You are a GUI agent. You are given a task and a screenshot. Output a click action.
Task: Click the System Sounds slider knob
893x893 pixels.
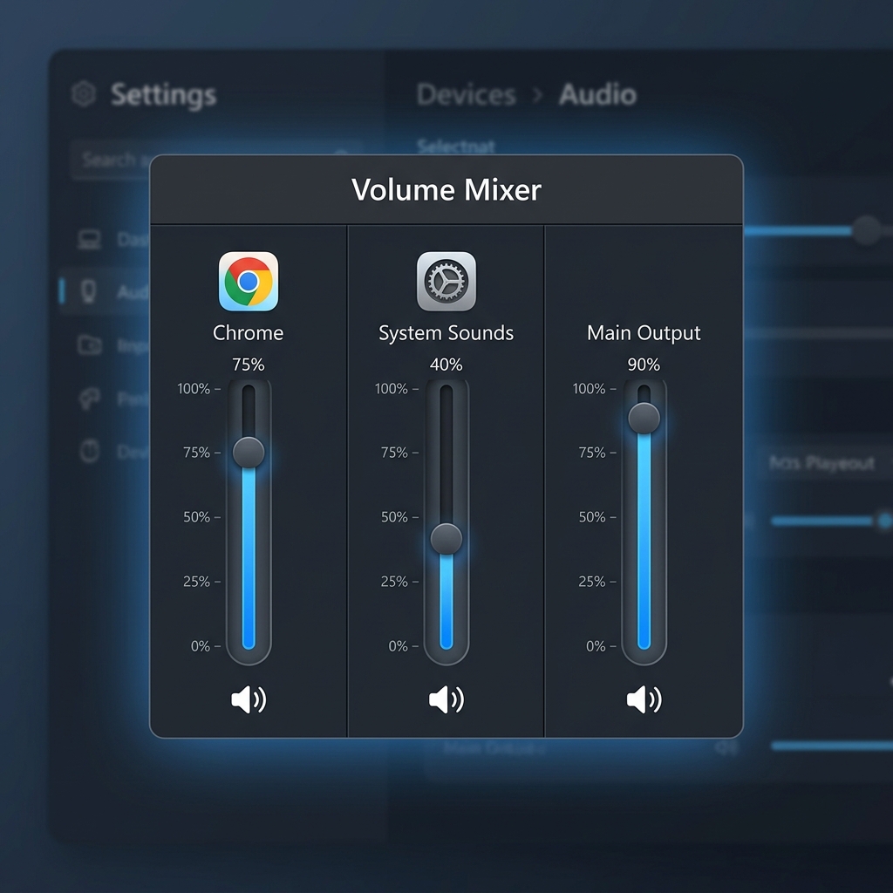click(446, 539)
